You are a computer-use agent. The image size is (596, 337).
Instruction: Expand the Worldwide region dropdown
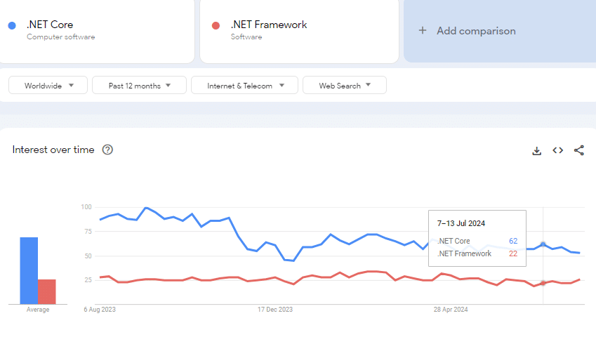(x=48, y=86)
